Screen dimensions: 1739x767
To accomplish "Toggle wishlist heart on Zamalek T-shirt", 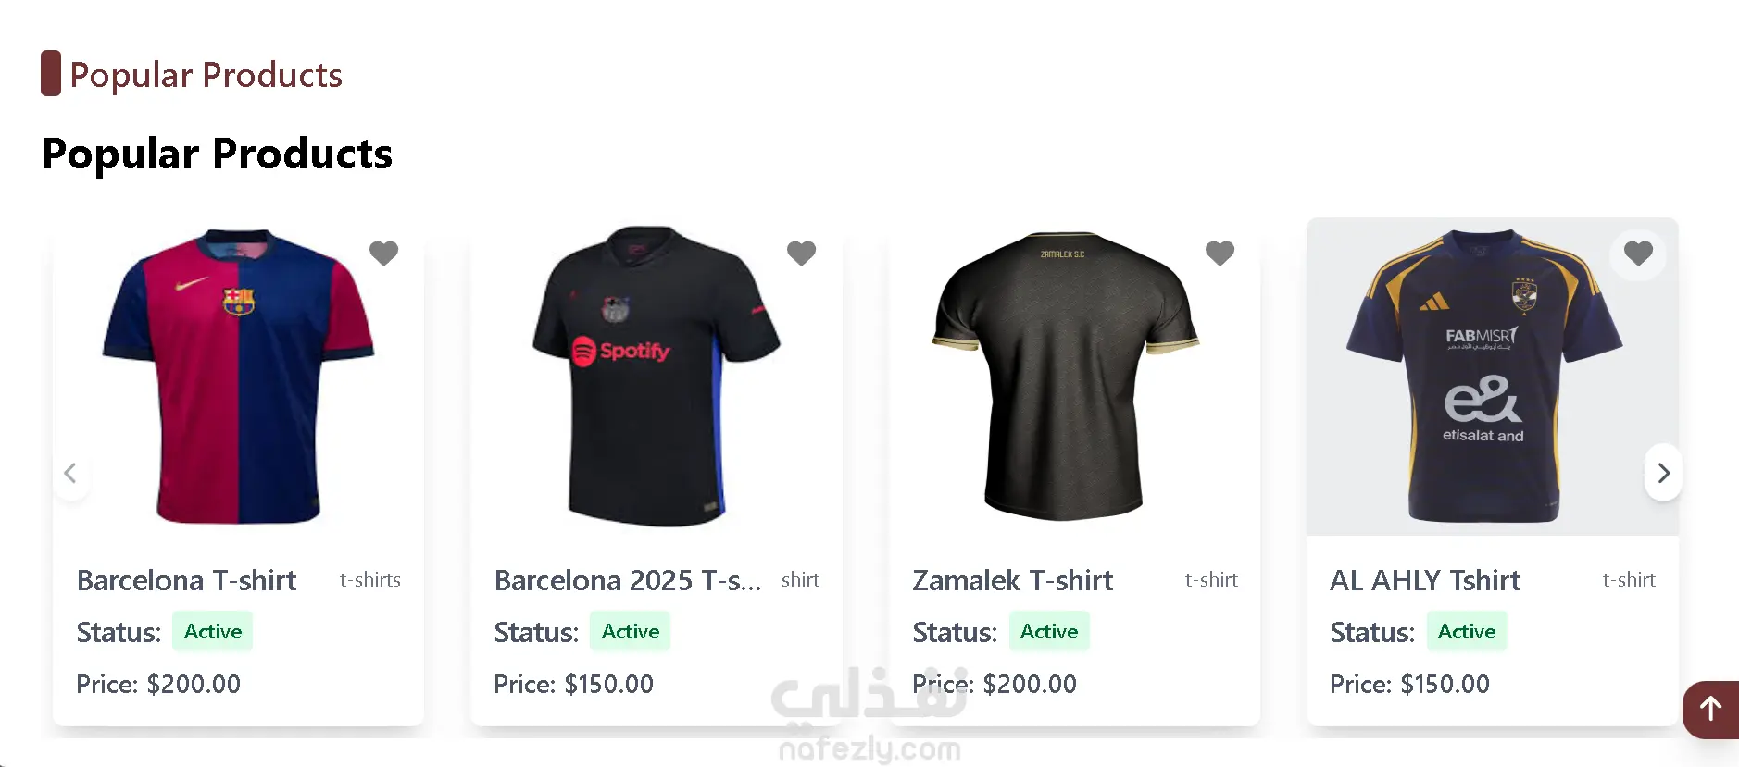I will [1220, 253].
